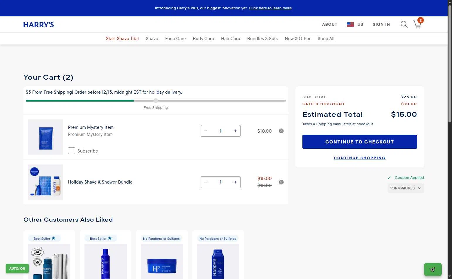The width and height of the screenshot is (452, 279).
Task: Click the ABOUT link
Action: (330, 24)
